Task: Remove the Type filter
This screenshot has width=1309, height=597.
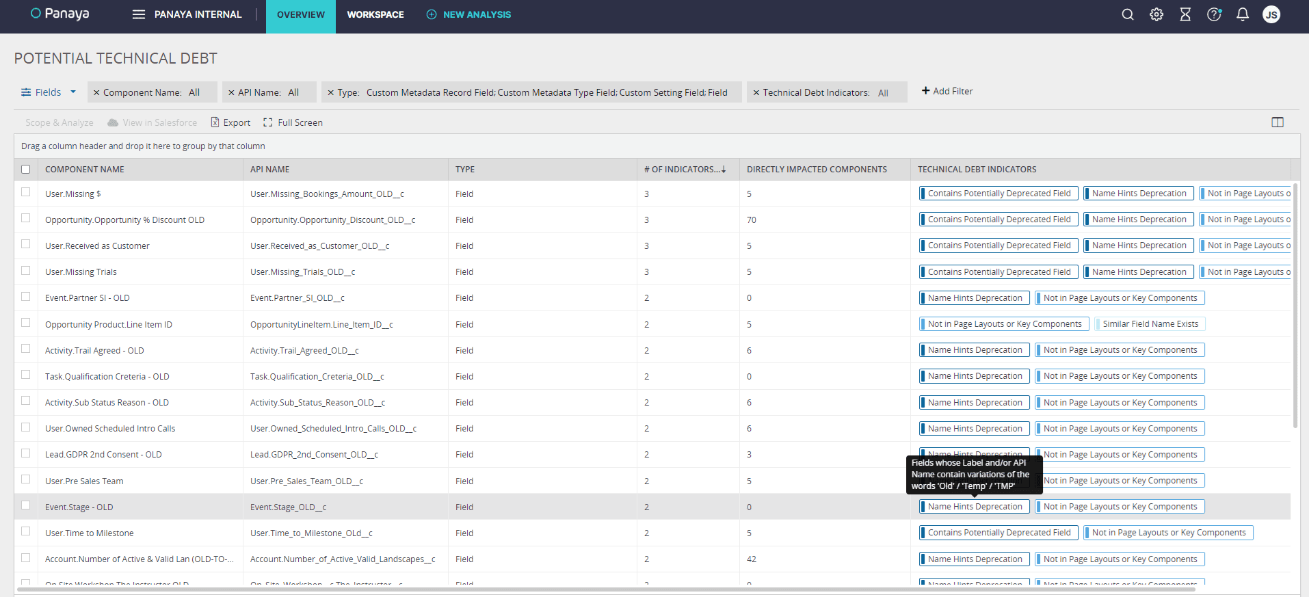Action: (x=331, y=92)
